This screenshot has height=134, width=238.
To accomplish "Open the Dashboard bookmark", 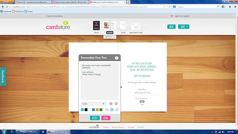I will (x=18, y=12).
